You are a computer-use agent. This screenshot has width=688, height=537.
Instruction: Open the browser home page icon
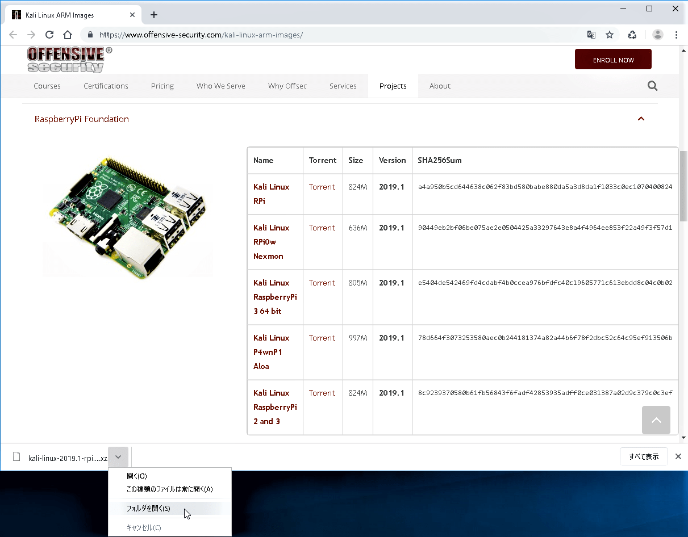point(67,35)
